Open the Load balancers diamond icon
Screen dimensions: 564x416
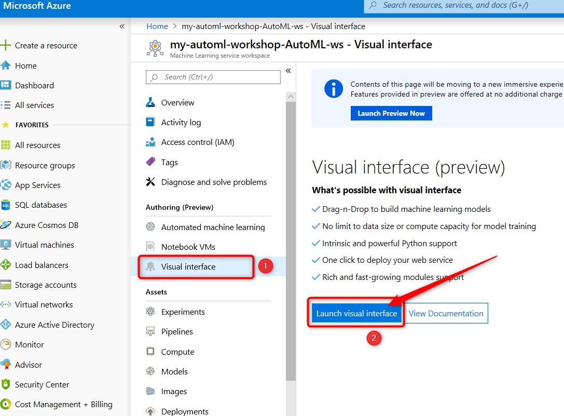[x=5, y=265]
